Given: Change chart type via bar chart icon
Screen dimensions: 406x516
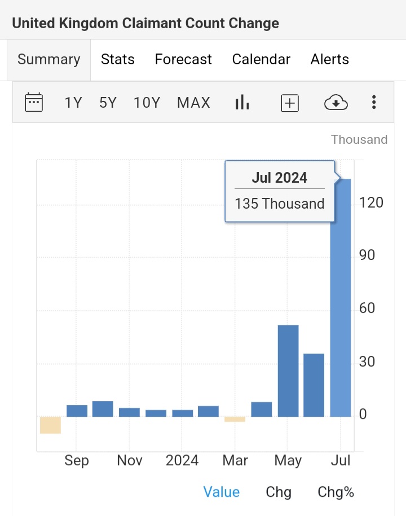Looking at the screenshot, I should [242, 103].
